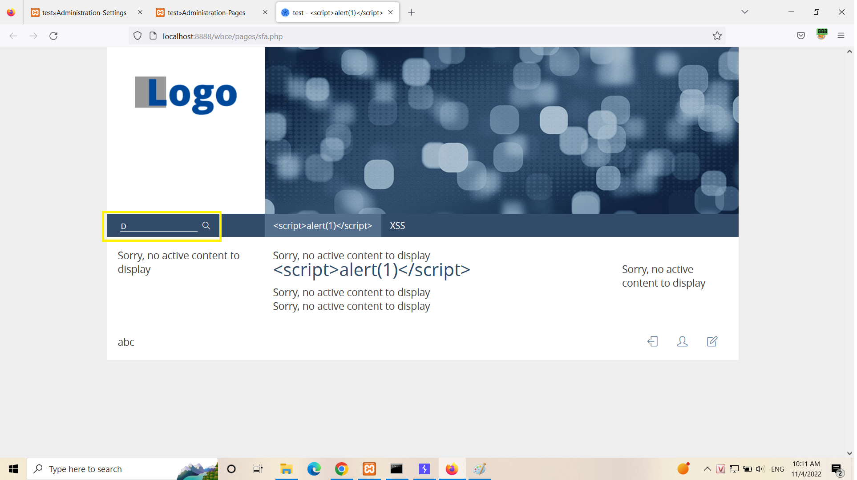The width and height of the screenshot is (857, 480).
Task: Click the 888 extension icon
Action: coord(821,34)
